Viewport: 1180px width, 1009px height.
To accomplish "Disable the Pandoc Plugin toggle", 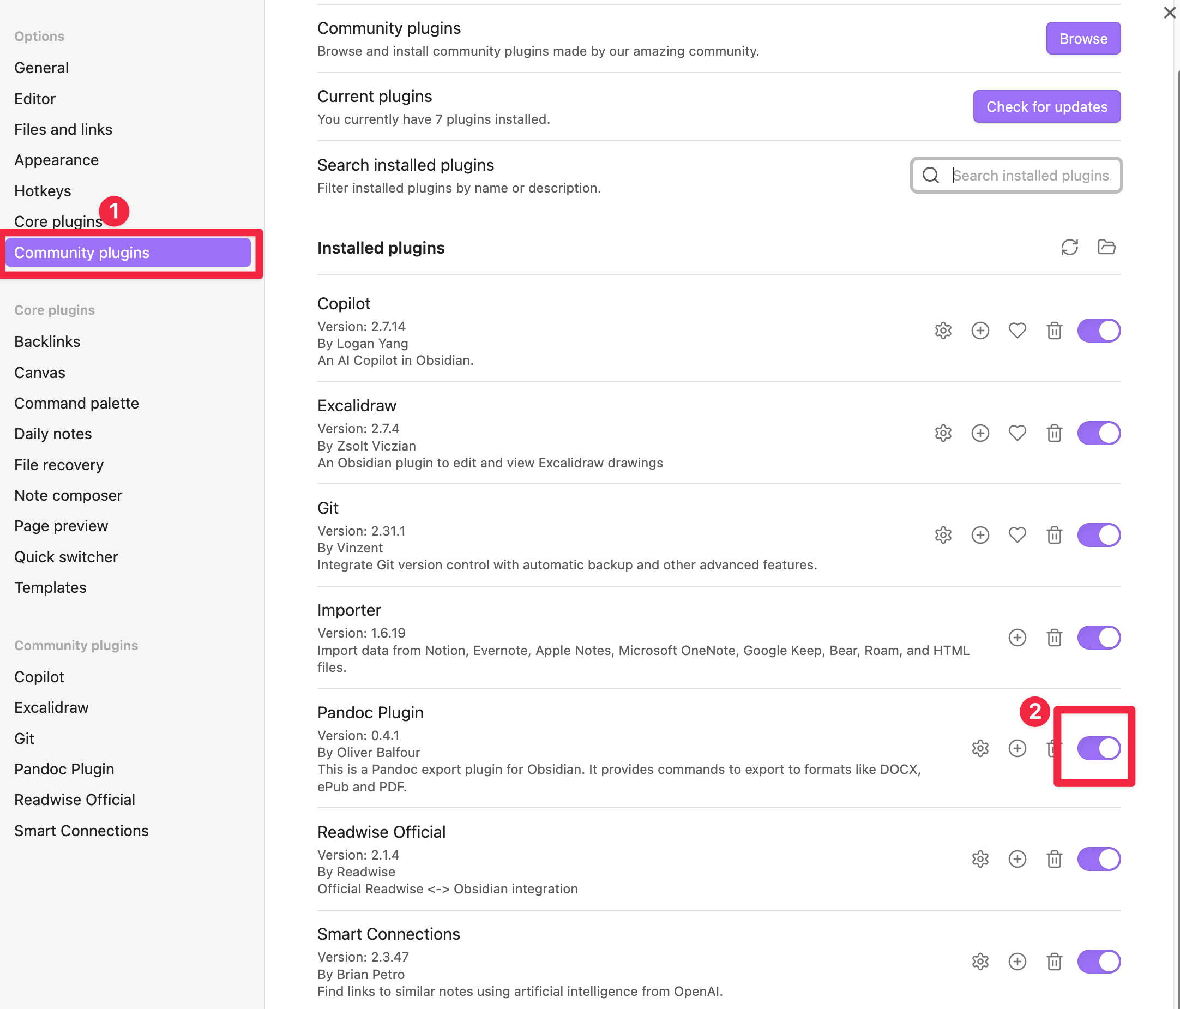I will (x=1099, y=748).
